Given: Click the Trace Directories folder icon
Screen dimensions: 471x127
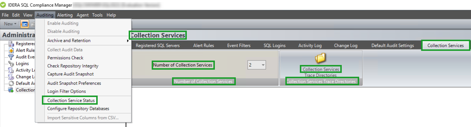Looking at the screenshot, I should 320,58.
